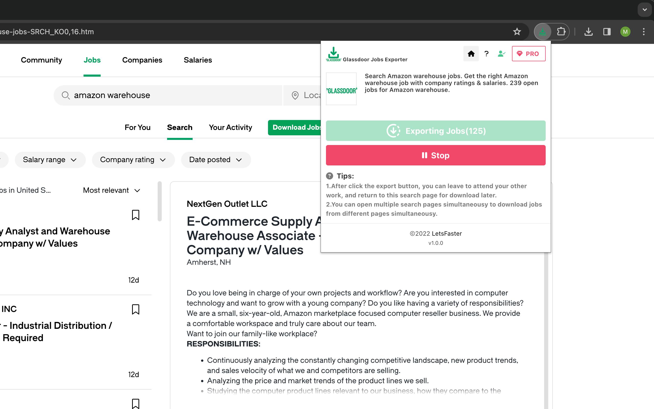Viewport: 654px width, 409px height.
Task: Open the question mark help icon
Action: click(486, 54)
